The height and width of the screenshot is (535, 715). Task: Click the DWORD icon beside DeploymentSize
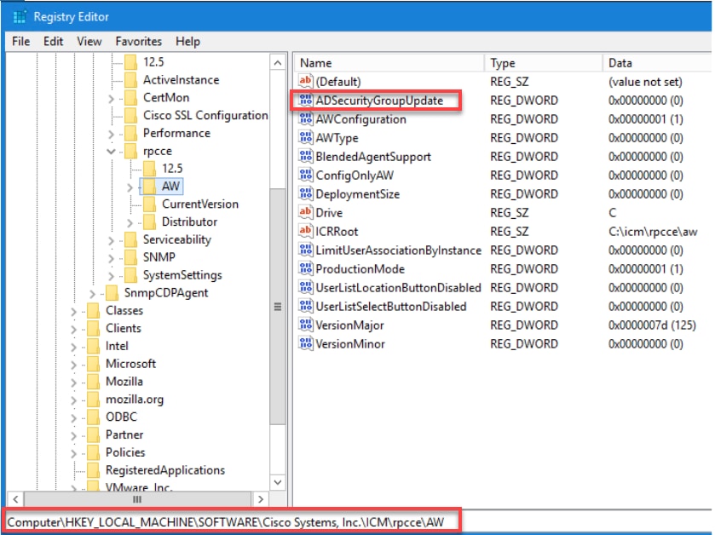click(306, 193)
